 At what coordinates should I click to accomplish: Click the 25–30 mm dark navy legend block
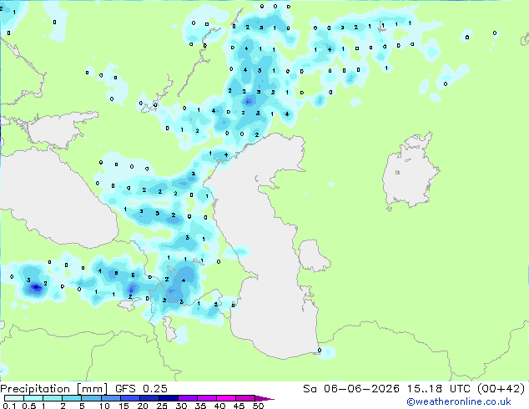point(168,398)
